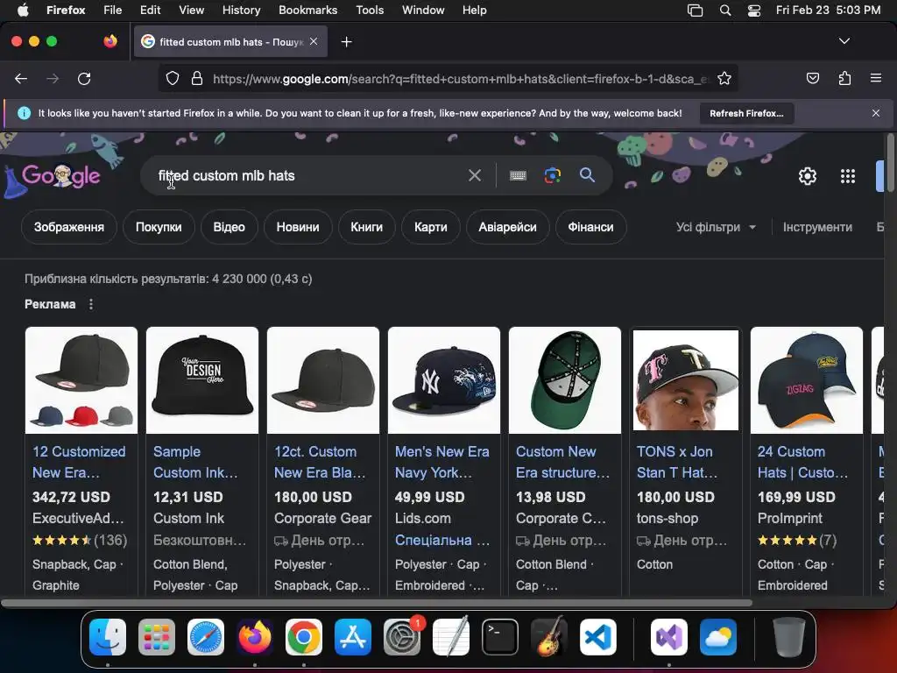Screen dimensions: 897x673
Task: Open the View menu
Action: pyautogui.click(x=191, y=11)
